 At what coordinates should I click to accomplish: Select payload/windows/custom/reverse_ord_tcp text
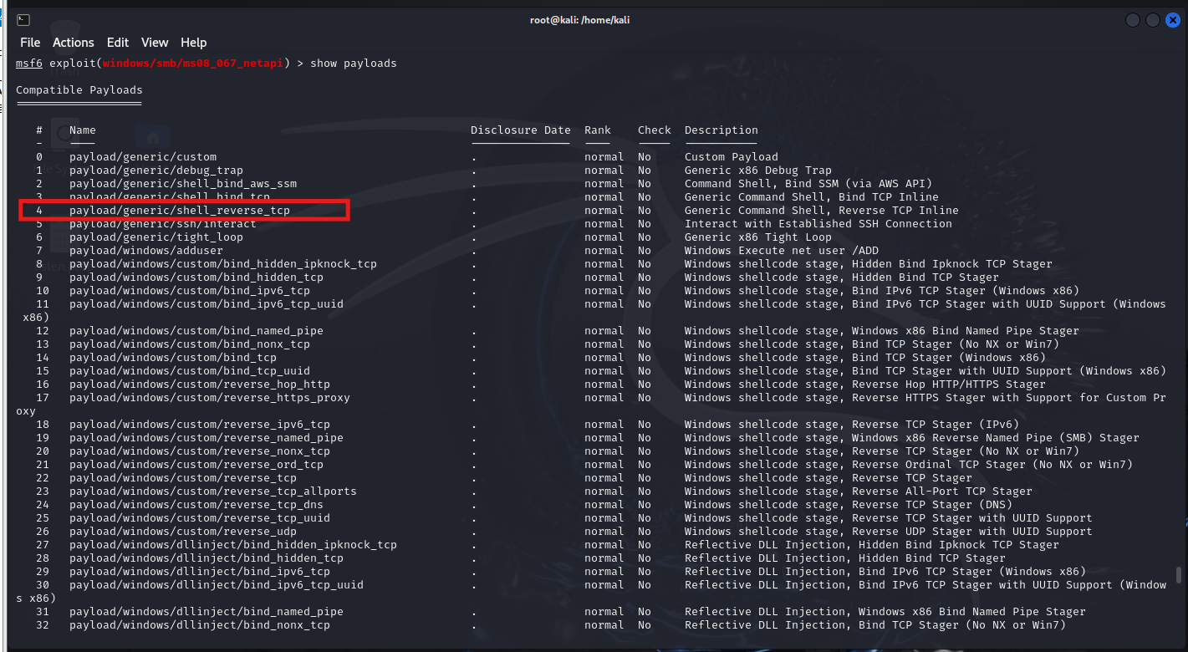click(x=196, y=465)
